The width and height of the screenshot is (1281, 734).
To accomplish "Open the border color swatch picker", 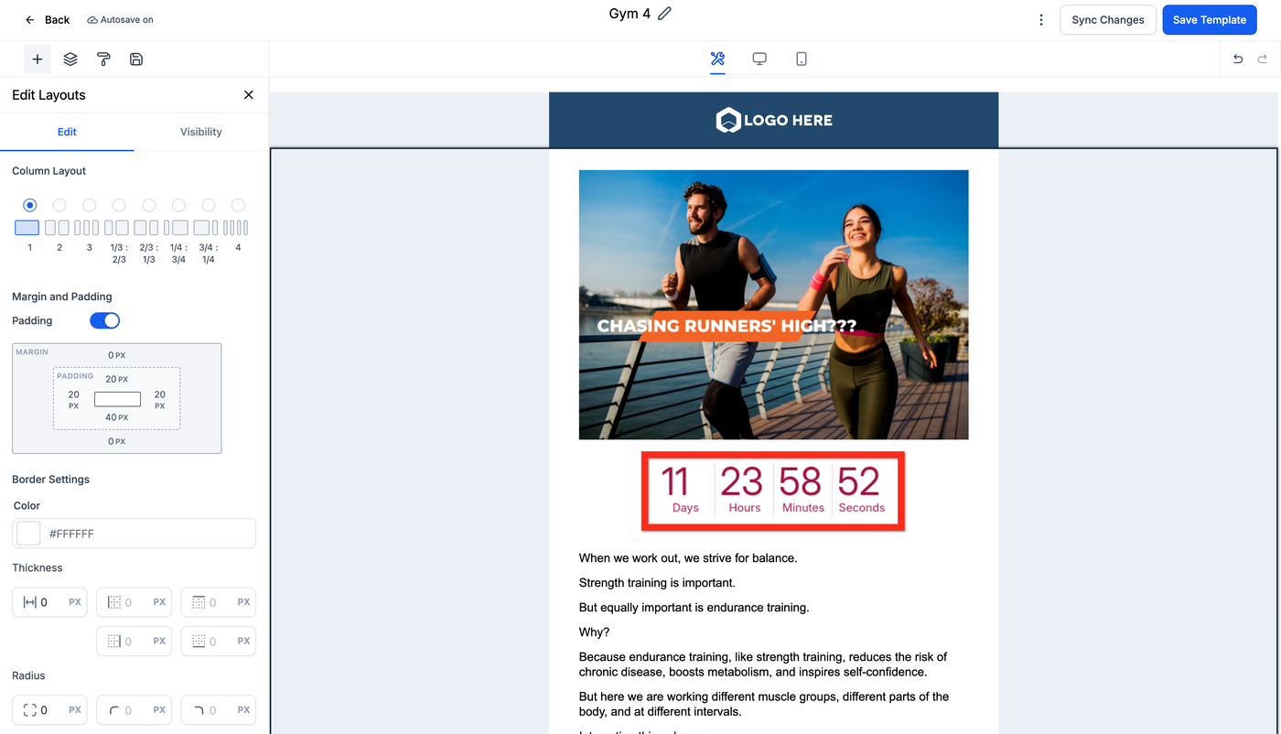I will 28,534.
